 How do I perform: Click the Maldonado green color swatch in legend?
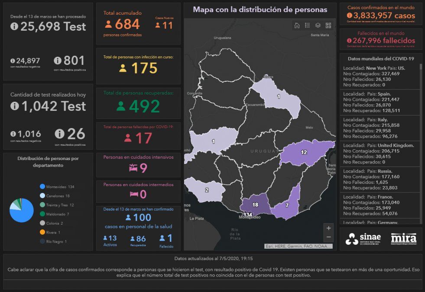(x=42, y=214)
